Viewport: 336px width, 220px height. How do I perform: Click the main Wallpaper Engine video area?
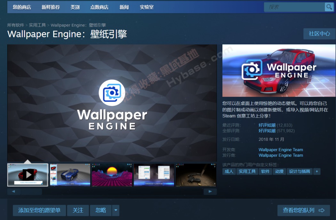pos(112,103)
